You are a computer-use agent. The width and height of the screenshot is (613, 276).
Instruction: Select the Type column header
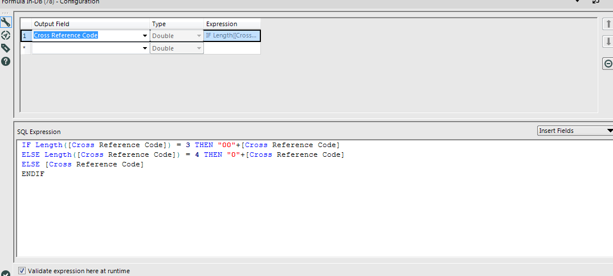point(177,24)
